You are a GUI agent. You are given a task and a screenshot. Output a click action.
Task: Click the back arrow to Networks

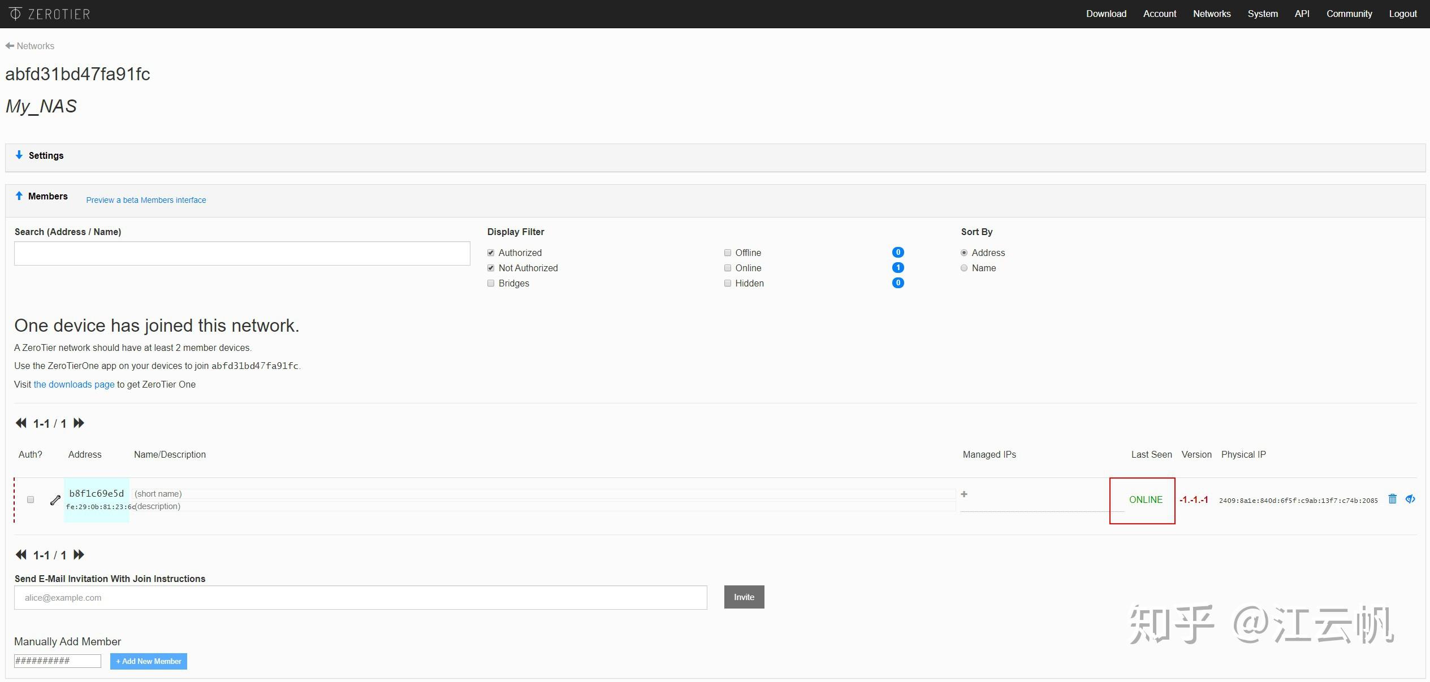click(10, 46)
